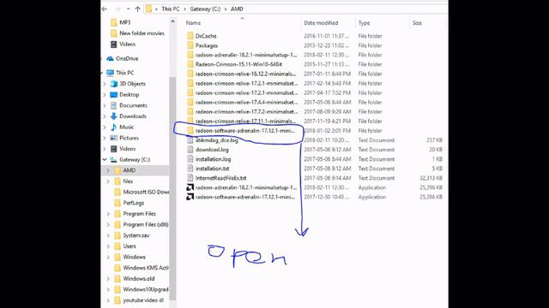Image resolution: width=549 pixels, height=308 pixels.
Task: Click AMD icon of radeon-software-adrenalin-17.12.1 application
Action: click(x=190, y=197)
